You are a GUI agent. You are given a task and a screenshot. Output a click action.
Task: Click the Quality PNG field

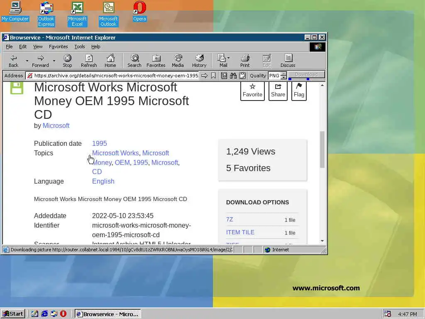[274, 76]
